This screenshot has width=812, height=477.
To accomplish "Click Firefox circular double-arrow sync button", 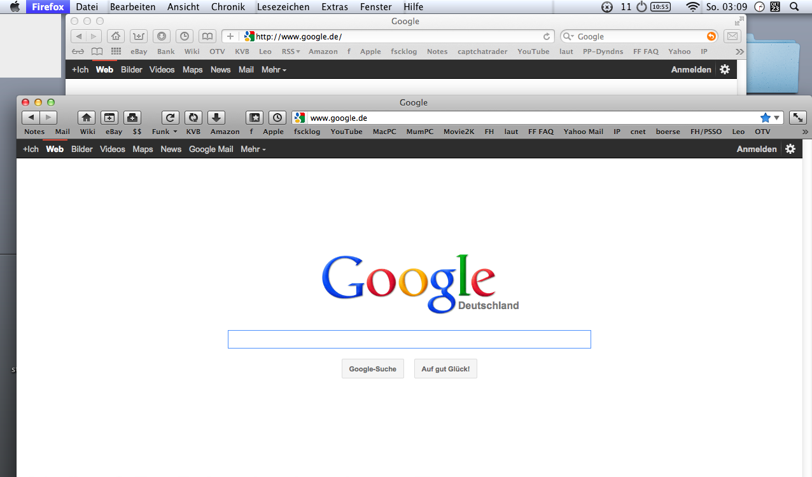I will coord(193,118).
